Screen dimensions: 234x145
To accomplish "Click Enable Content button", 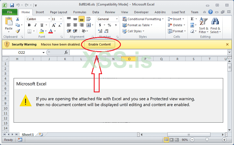I will 100,44.
